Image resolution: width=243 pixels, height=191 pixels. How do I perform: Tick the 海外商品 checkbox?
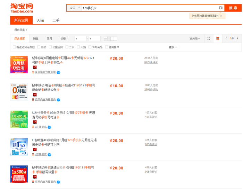90,47
